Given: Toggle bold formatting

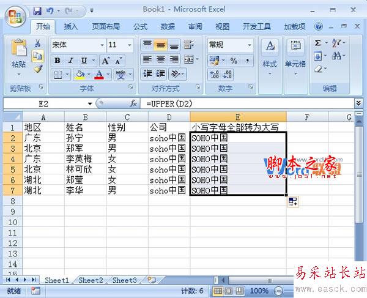Looking at the screenshot, I should pyautogui.click(x=57, y=61).
